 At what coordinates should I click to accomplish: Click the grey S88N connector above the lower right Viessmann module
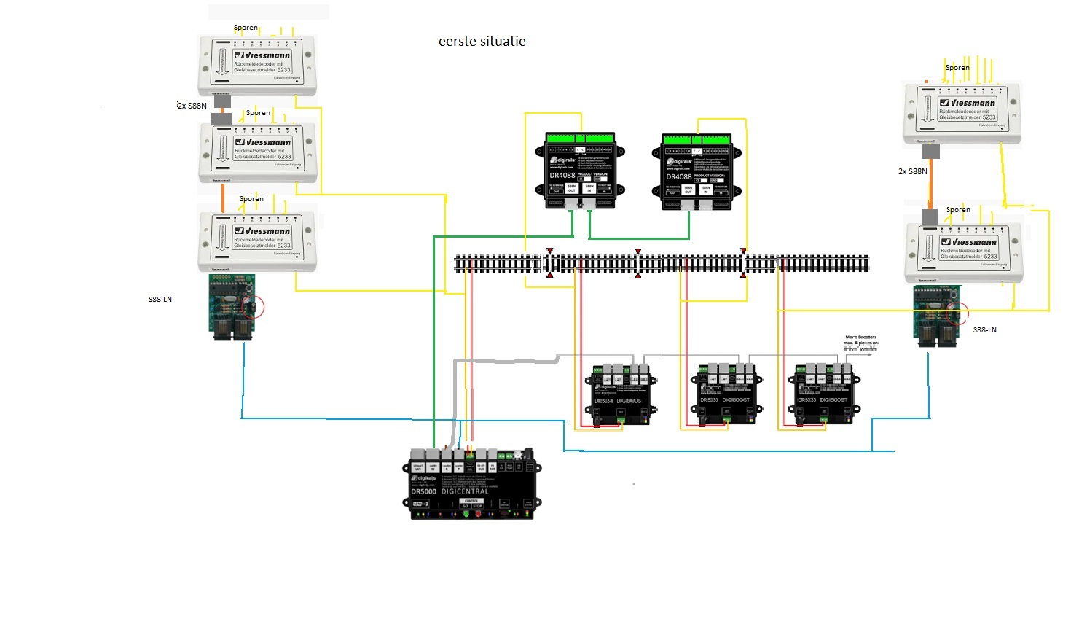tap(930, 217)
